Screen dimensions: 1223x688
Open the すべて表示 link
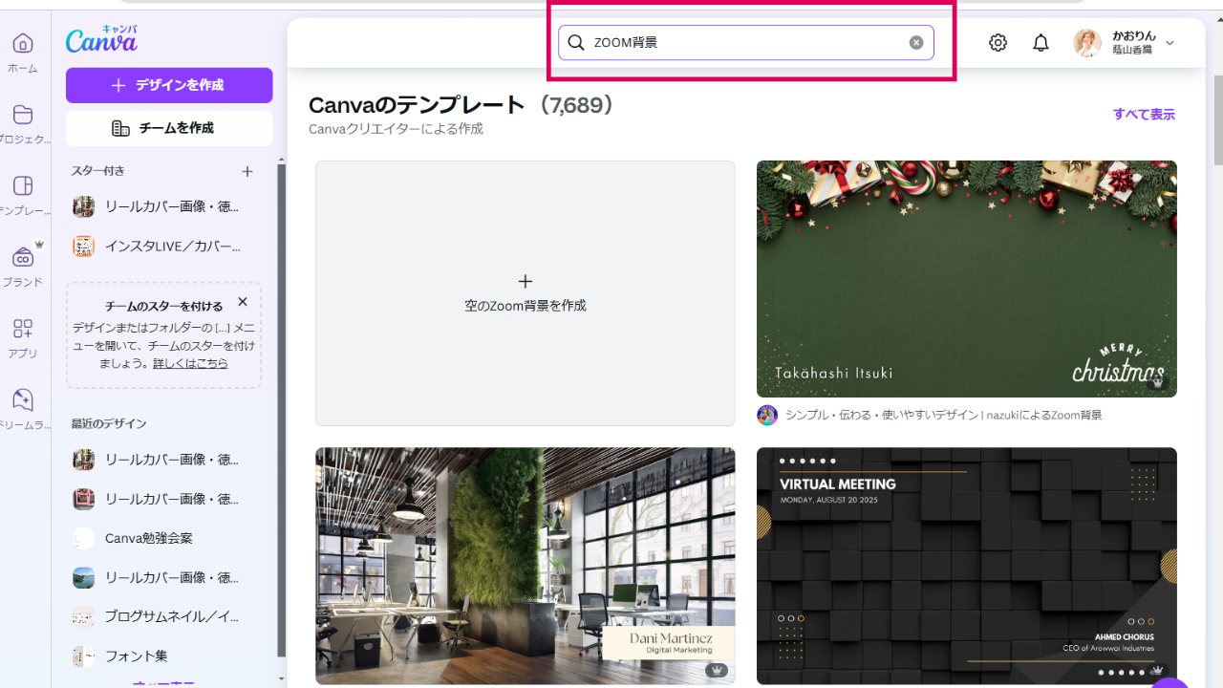pos(1144,115)
